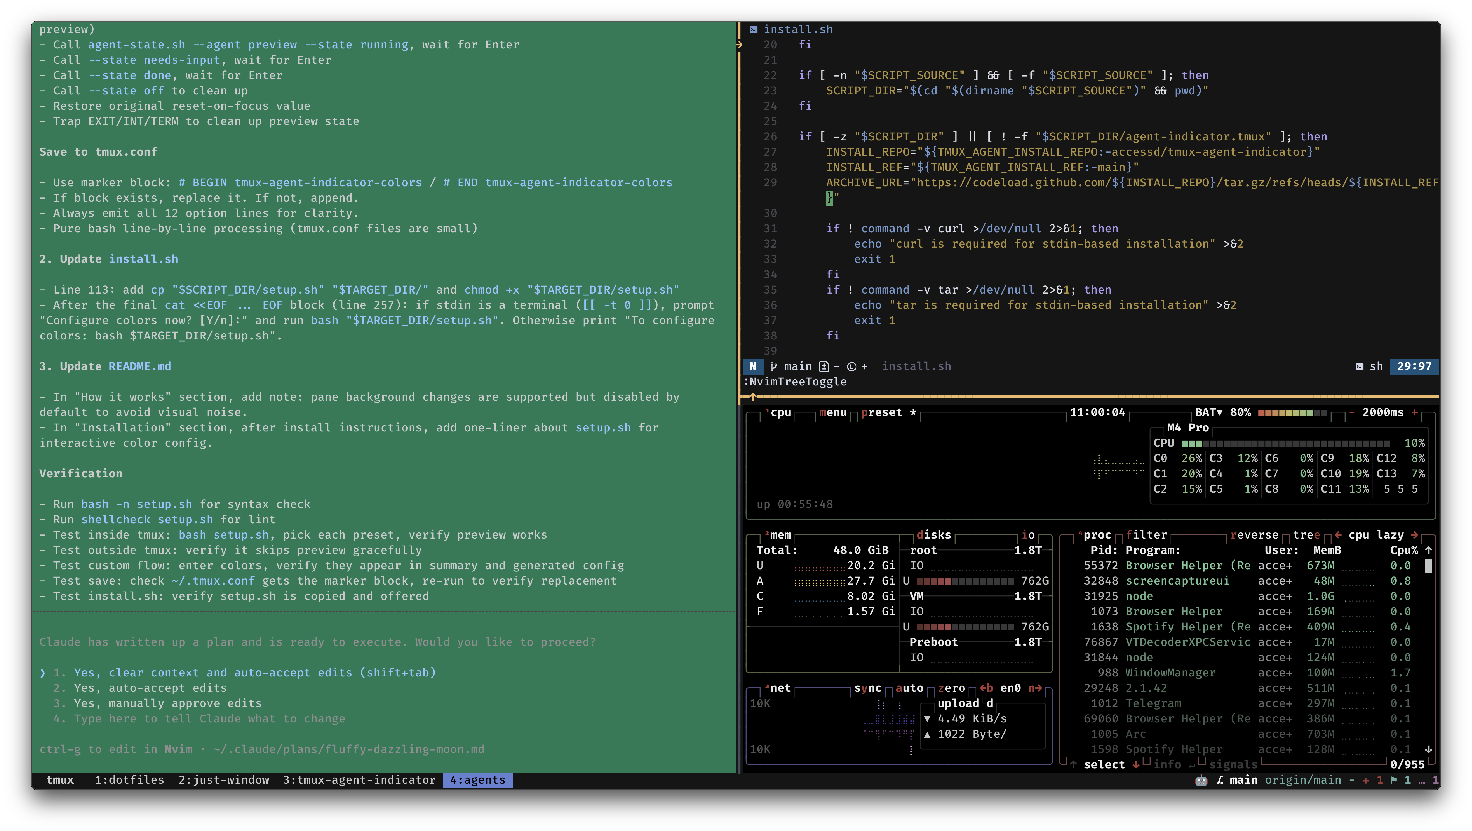Click the proc list scrollbar thumb

pyautogui.click(x=1429, y=565)
